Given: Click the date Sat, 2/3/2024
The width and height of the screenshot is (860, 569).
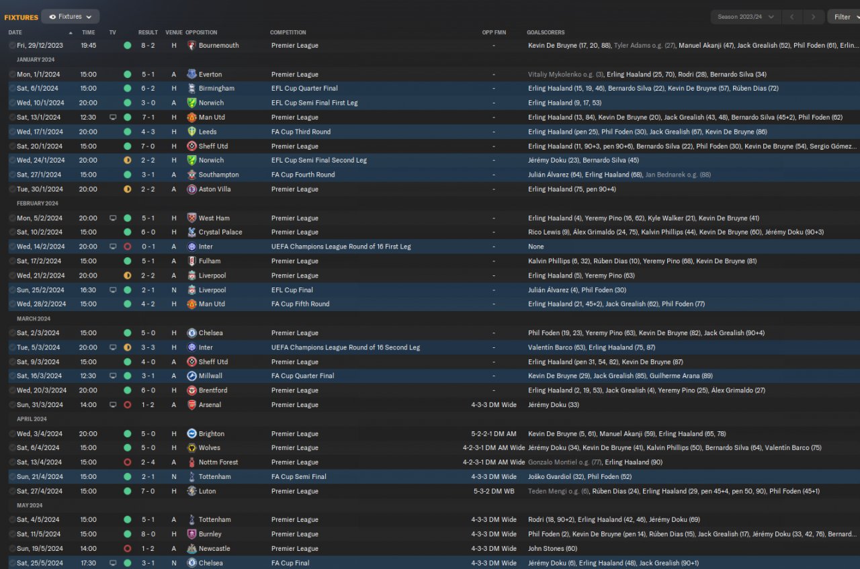Looking at the screenshot, I should coord(38,333).
